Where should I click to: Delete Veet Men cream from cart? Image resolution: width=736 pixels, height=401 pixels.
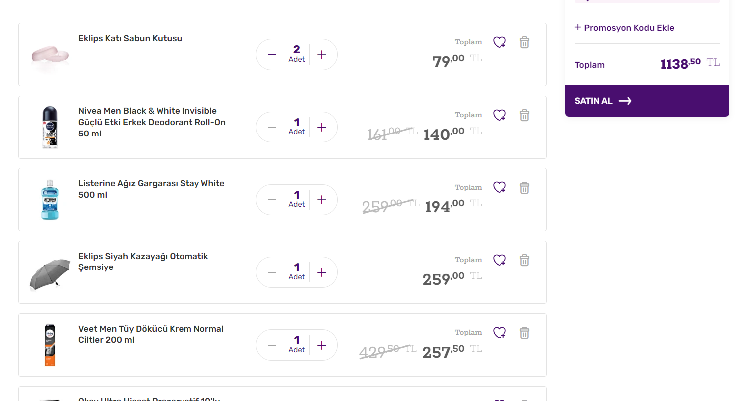click(524, 333)
